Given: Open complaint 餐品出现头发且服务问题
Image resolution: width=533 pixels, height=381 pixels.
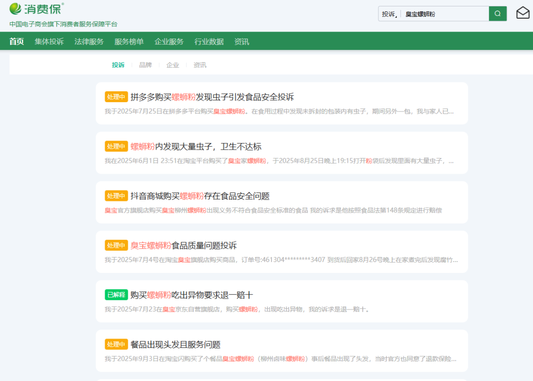Looking at the screenshot, I should click(x=175, y=344).
